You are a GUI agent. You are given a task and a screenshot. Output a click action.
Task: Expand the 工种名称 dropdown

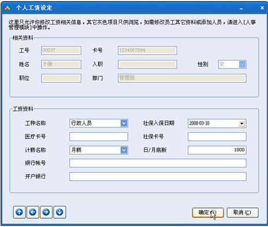124,124
